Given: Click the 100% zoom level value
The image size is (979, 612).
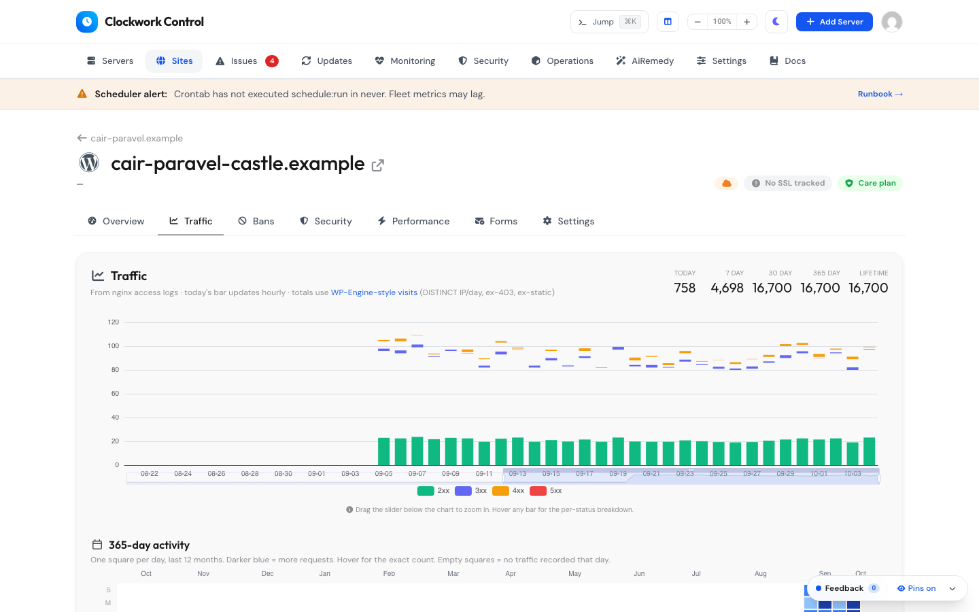Looking at the screenshot, I should click(x=722, y=22).
